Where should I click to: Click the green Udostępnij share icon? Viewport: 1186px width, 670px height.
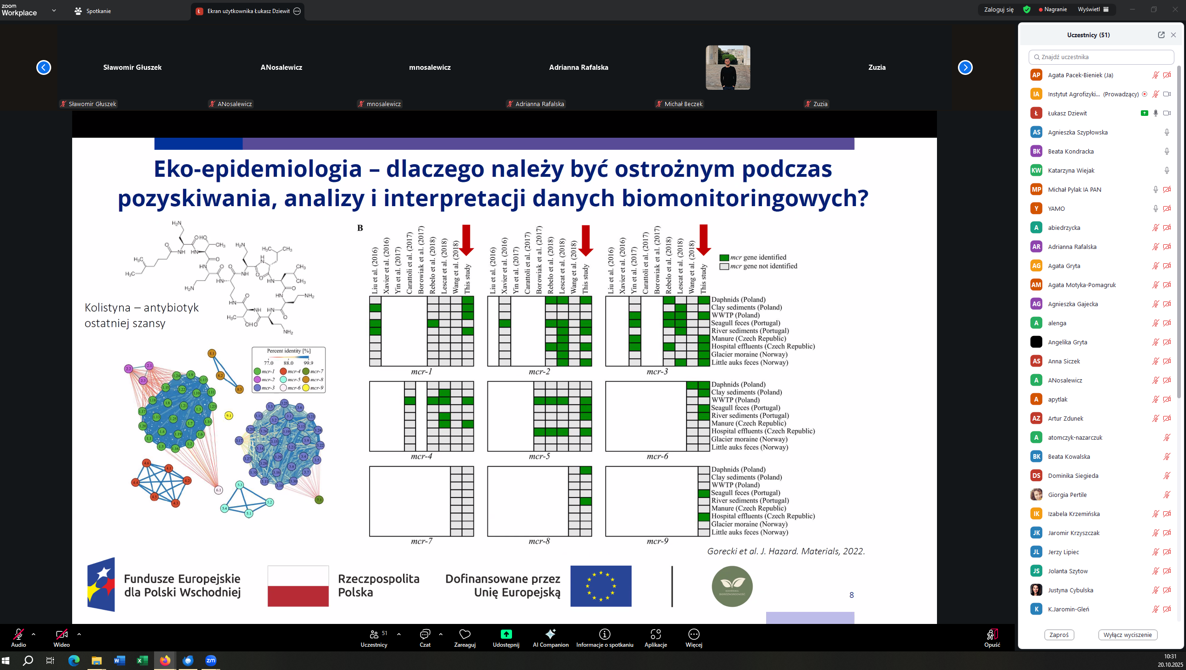(506, 635)
